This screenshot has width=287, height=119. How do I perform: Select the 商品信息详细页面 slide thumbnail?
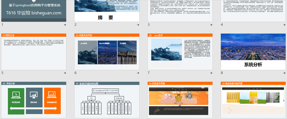pos(254,100)
